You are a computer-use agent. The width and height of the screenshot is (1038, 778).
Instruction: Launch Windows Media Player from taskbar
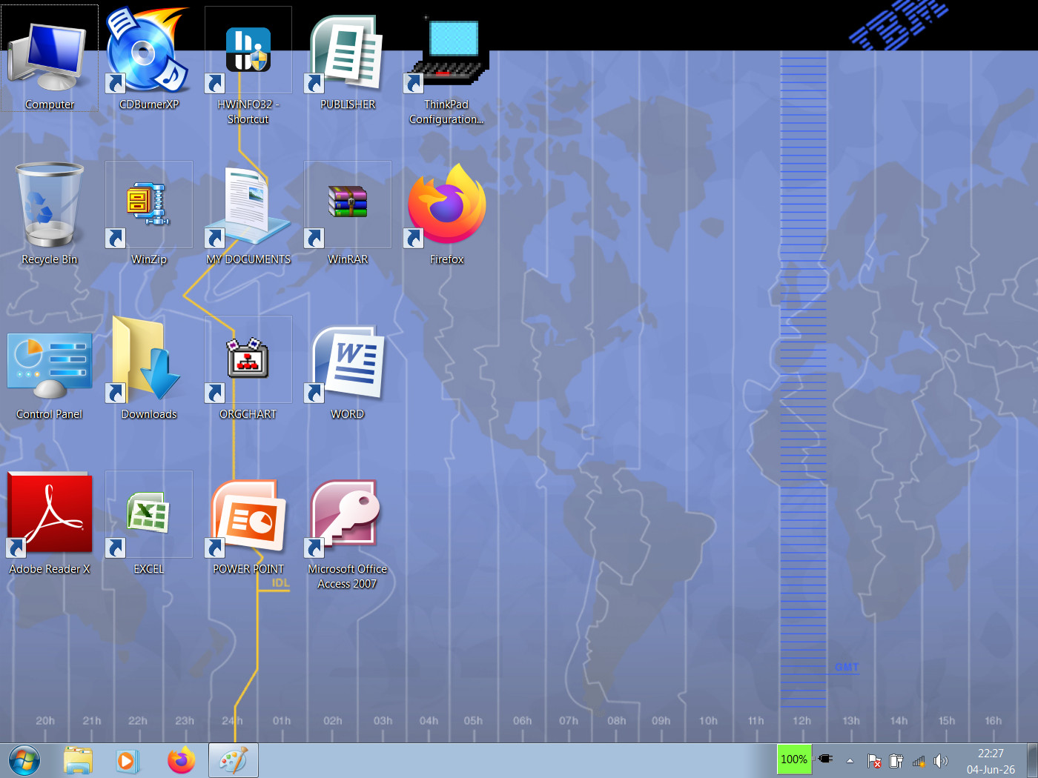coord(127,761)
